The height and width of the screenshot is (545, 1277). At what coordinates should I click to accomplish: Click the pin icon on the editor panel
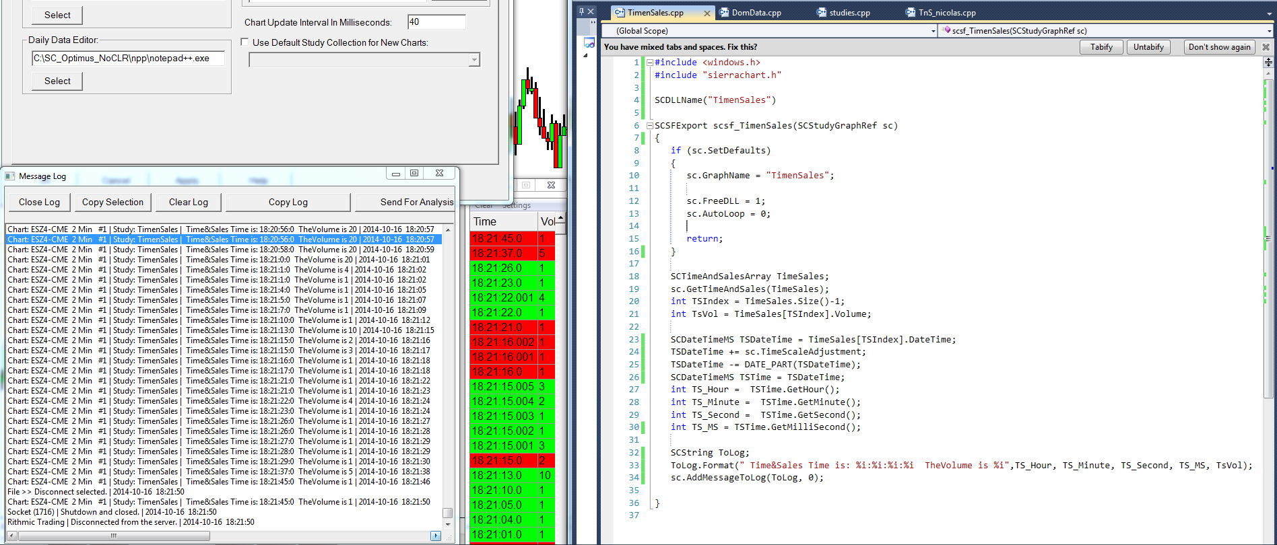point(581,11)
